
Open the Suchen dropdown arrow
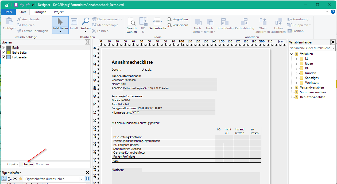point(86,32)
